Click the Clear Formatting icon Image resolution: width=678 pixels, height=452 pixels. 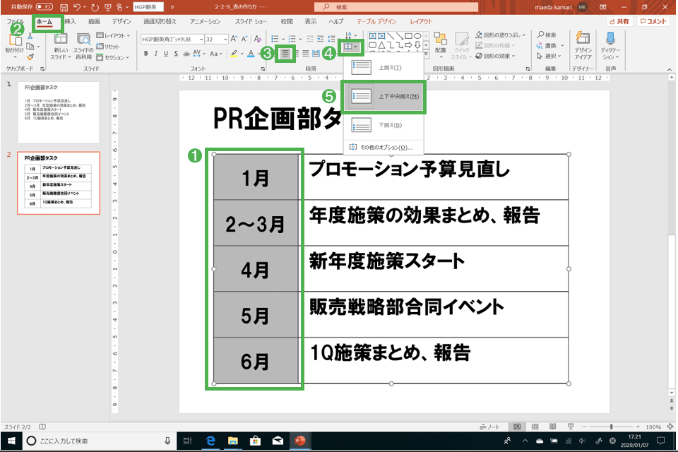[x=258, y=39]
